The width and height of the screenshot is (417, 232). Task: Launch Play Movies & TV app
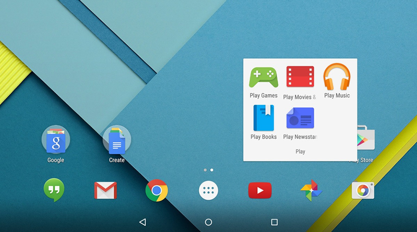(x=300, y=77)
